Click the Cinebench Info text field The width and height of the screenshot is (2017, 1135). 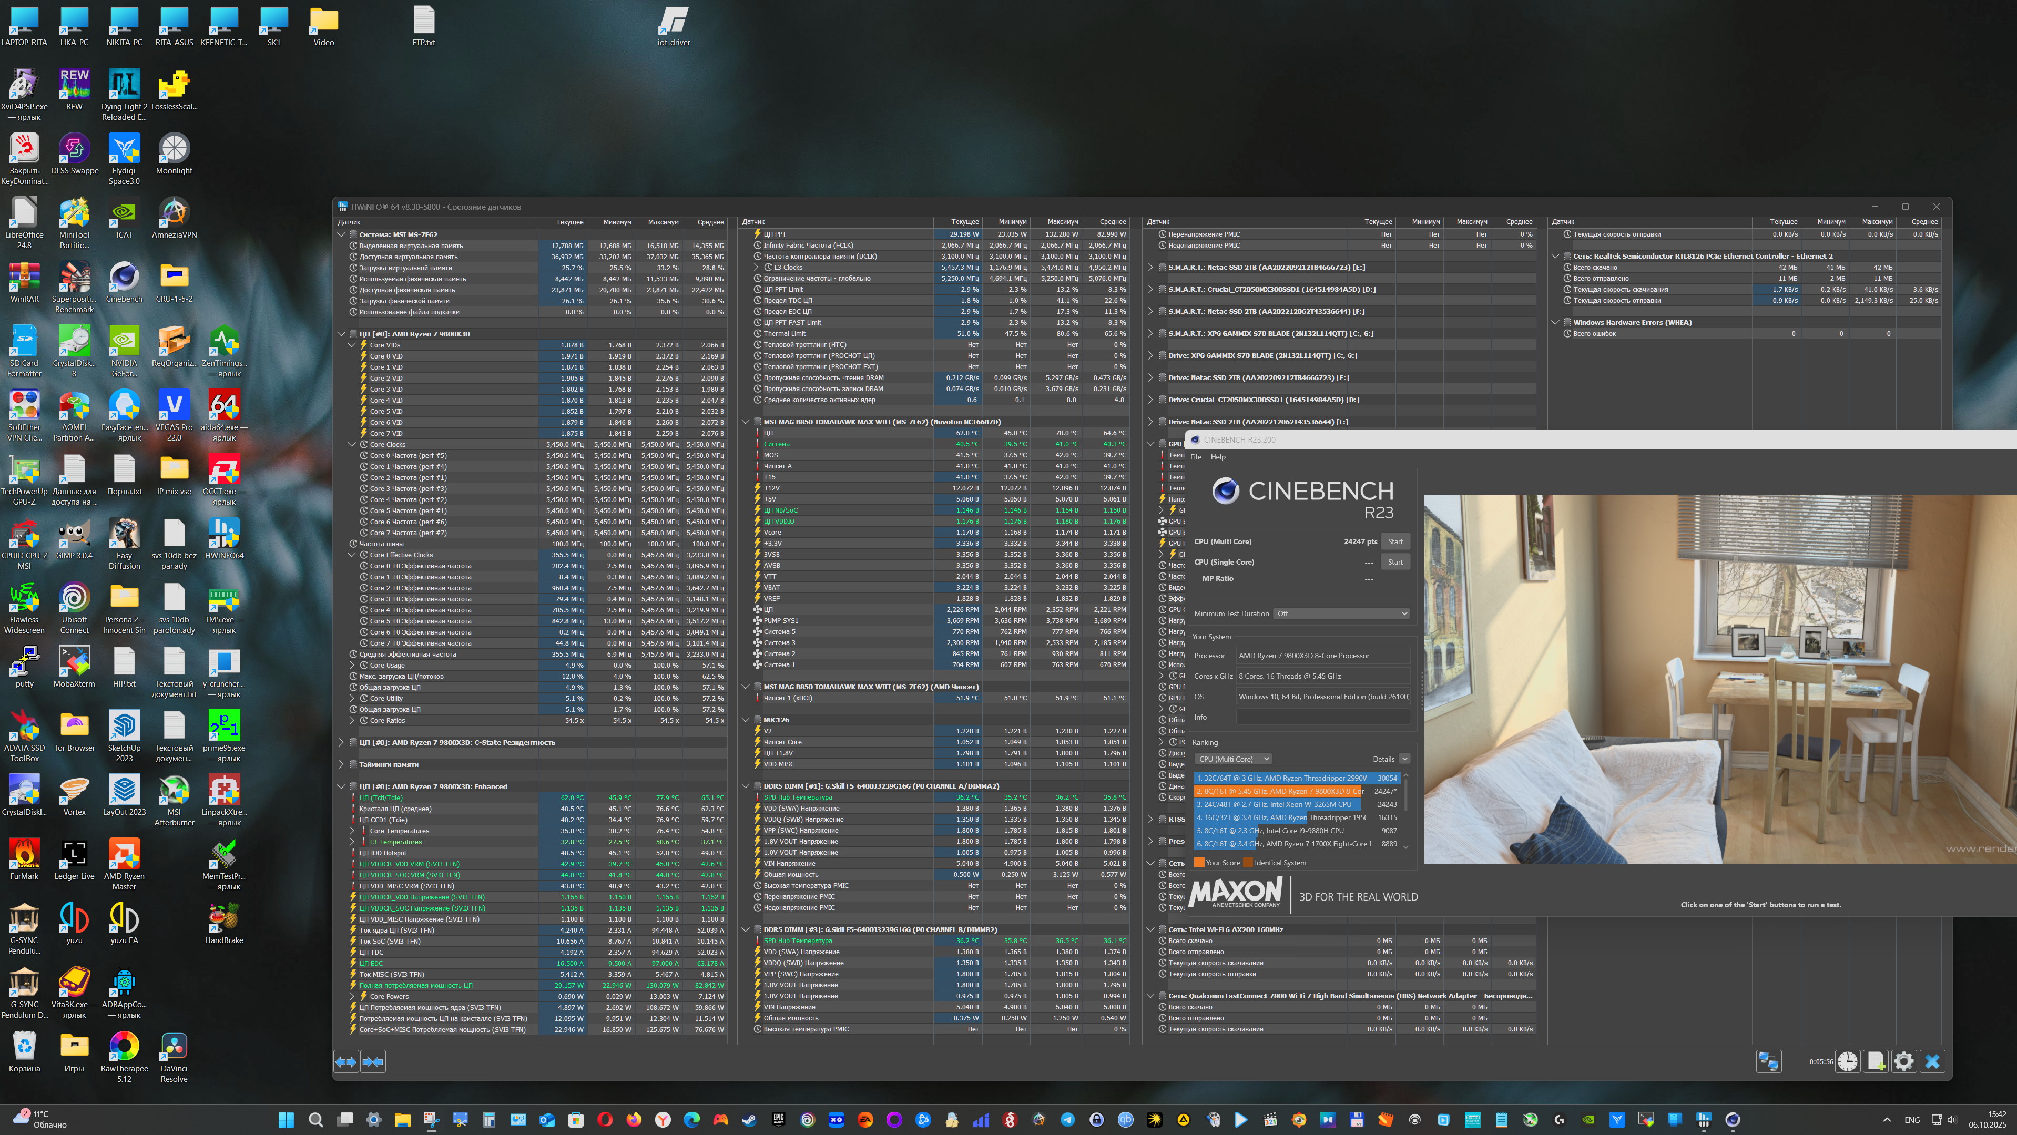point(1322,717)
